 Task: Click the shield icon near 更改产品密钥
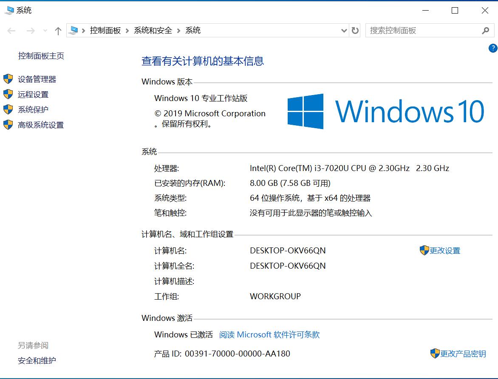[x=435, y=353]
